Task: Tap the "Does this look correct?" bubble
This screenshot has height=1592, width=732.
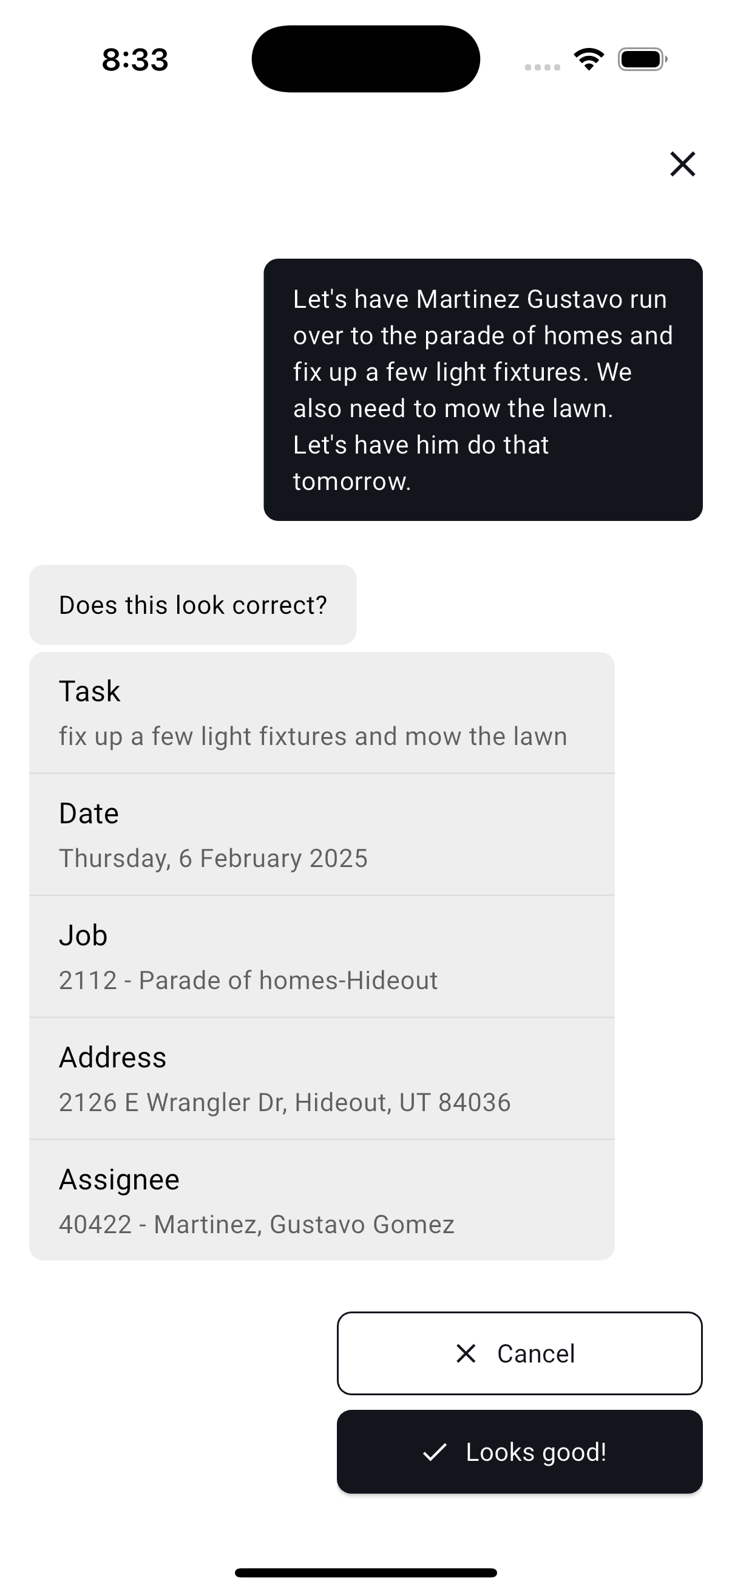Action: [x=193, y=604]
